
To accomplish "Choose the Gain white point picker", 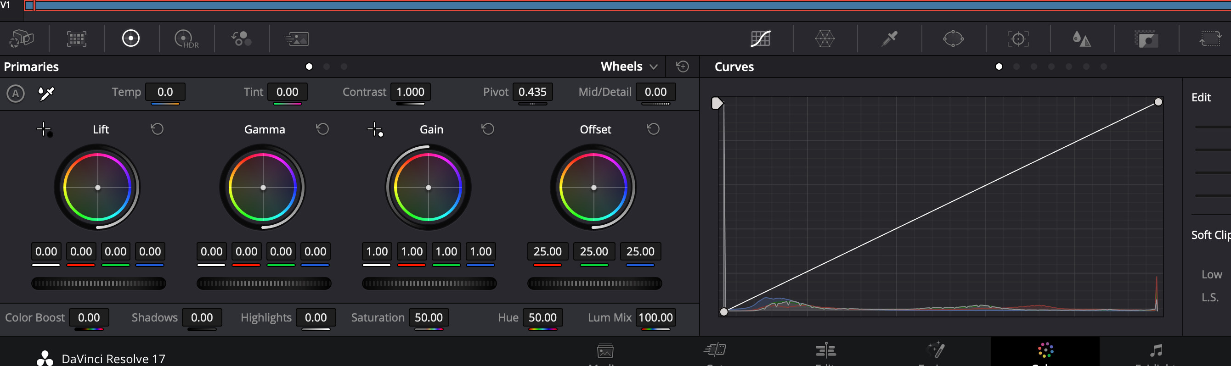I will (375, 129).
